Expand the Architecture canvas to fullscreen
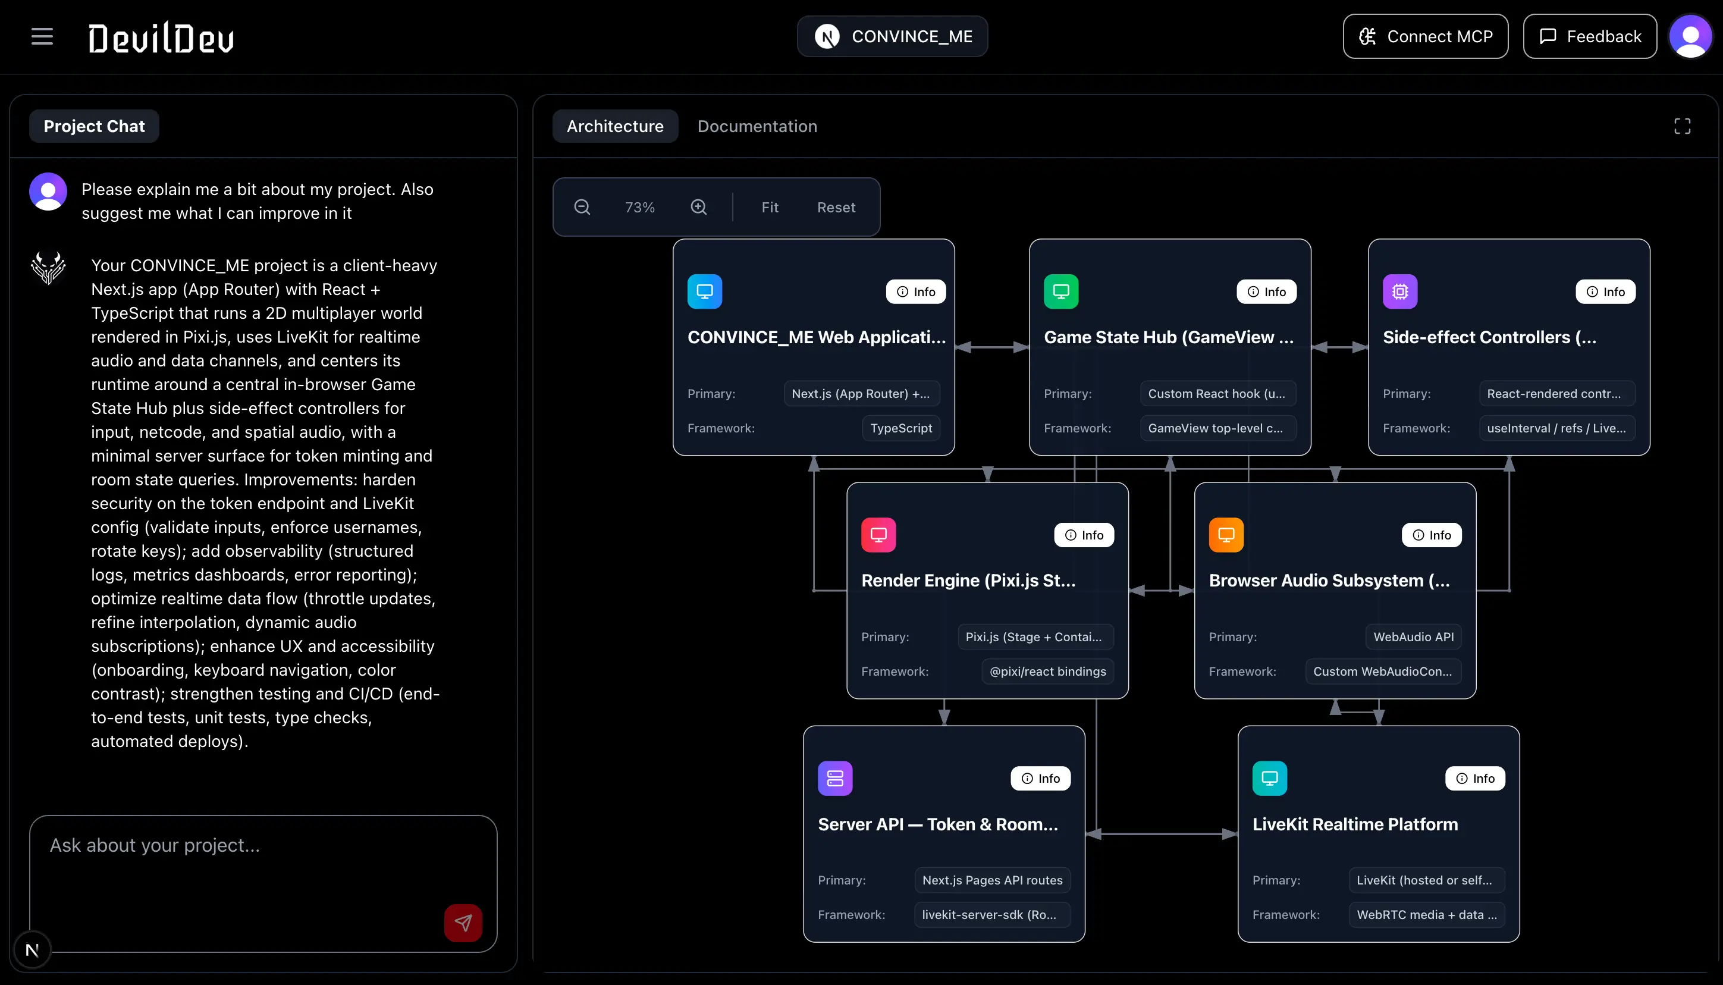The width and height of the screenshot is (1723, 985). pyautogui.click(x=1683, y=126)
